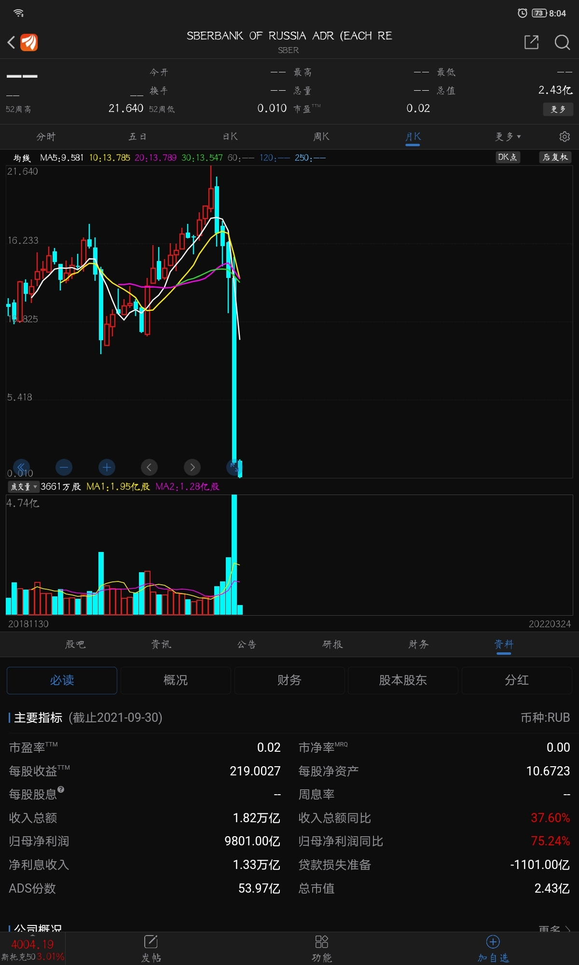
Task: Toggle 后复权 price adjustment
Action: (x=555, y=157)
